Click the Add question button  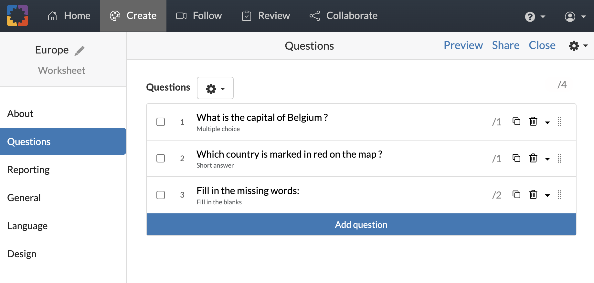[x=361, y=224]
